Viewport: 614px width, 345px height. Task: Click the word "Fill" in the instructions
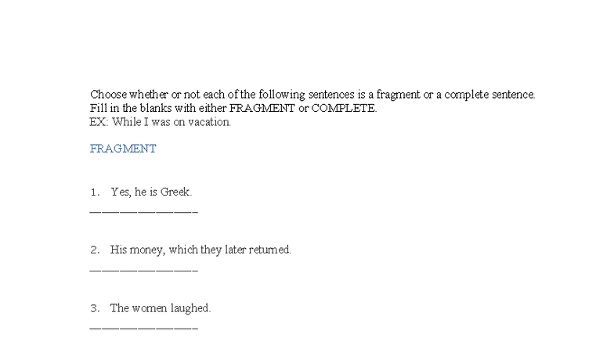[99, 108]
